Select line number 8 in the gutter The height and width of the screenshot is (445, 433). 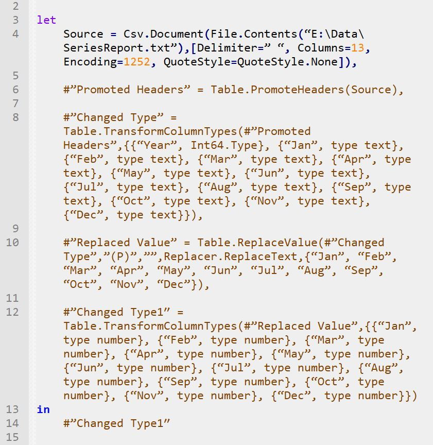[x=15, y=117]
